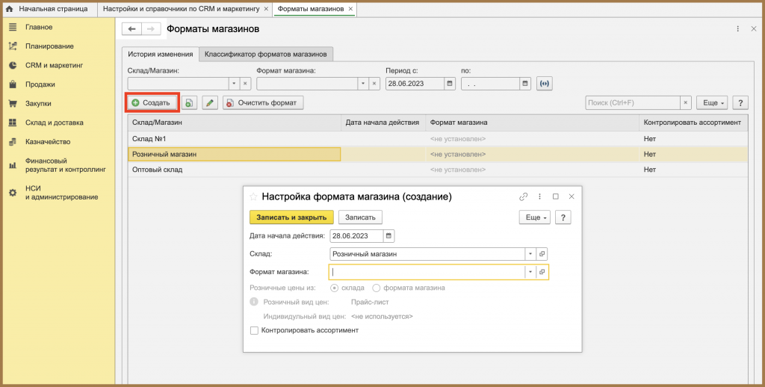The height and width of the screenshot is (387, 765).
Task: Open the three-dot menu of Форматы магазинов
Action: point(737,29)
